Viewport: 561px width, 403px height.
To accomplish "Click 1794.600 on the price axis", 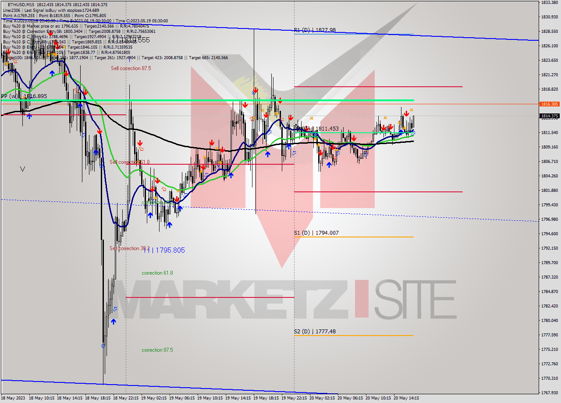I will pos(549,233).
